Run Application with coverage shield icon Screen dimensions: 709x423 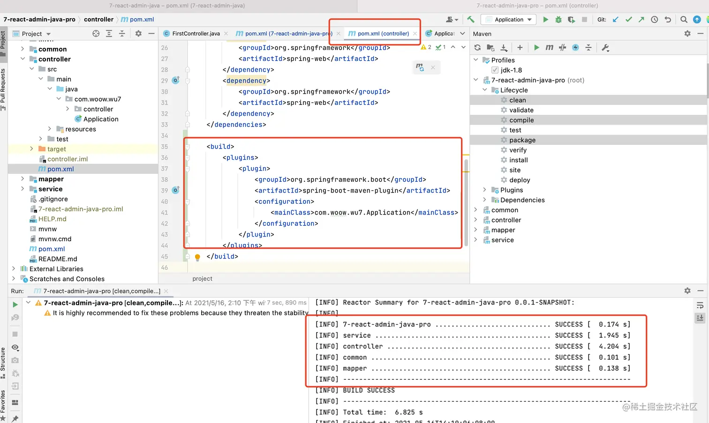point(571,19)
